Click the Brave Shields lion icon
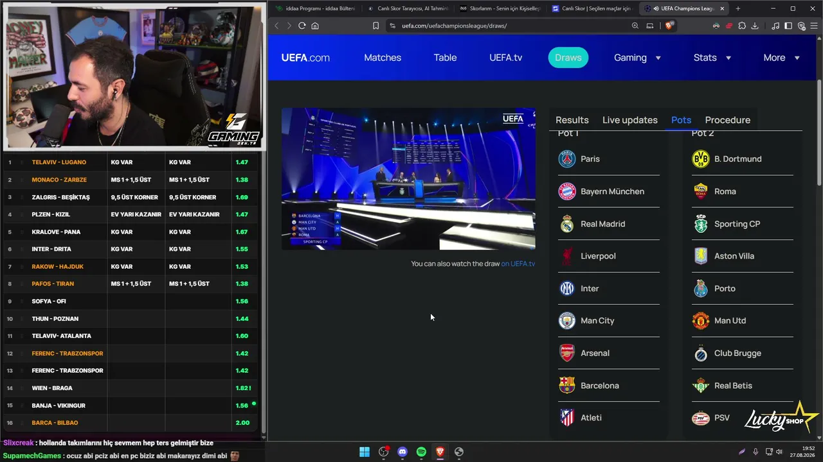The width and height of the screenshot is (823, 462). pyautogui.click(x=669, y=26)
